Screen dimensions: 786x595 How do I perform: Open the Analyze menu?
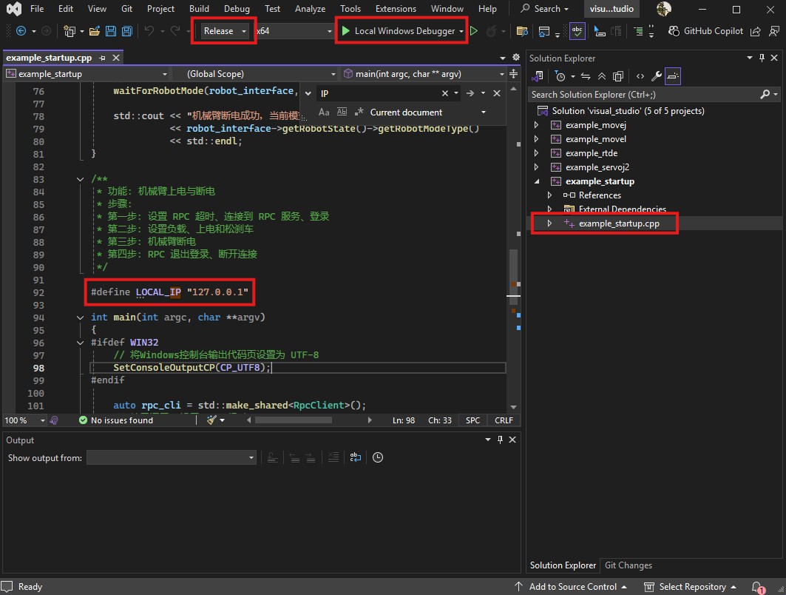[x=310, y=9]
